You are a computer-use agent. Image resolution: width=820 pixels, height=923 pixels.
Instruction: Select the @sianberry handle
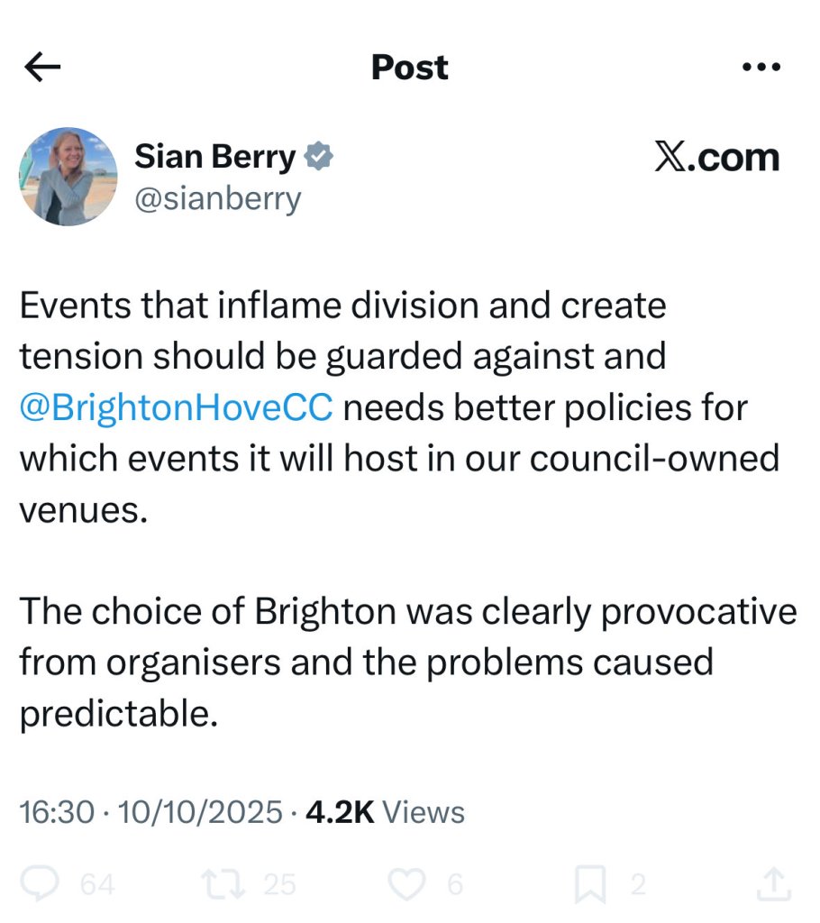coord(217,199)
